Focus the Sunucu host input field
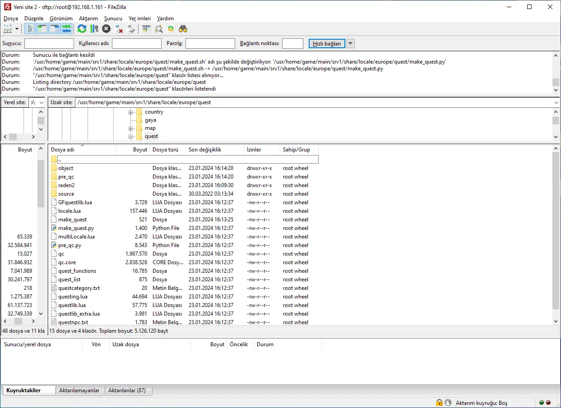 pos(49,43)
